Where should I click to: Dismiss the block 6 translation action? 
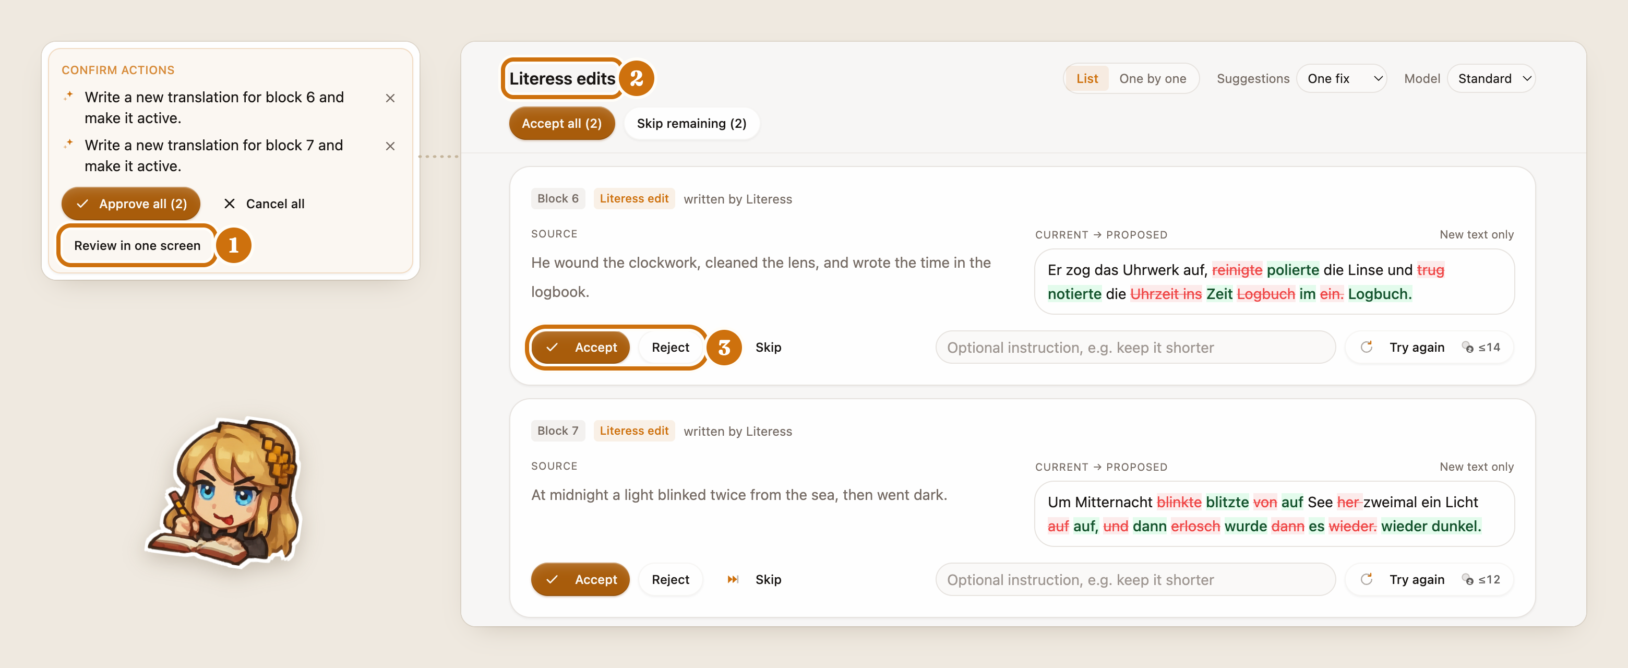[x=390, y=98]
